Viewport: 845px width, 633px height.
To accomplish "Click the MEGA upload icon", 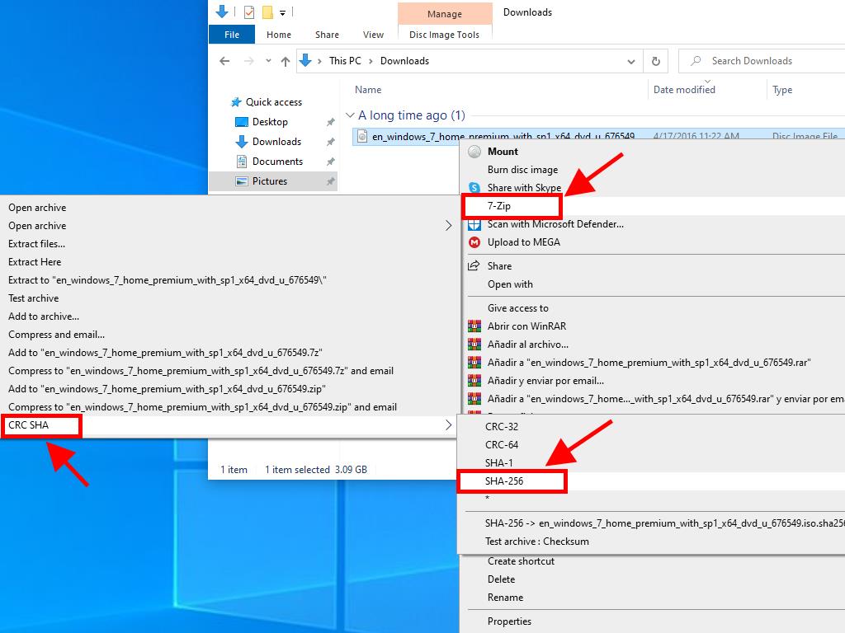I will tap(474, 242).
